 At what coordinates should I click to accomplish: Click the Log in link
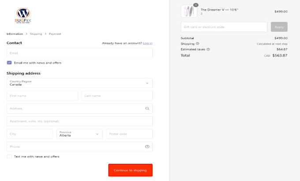pyautogui.click(x=148, y=43)
